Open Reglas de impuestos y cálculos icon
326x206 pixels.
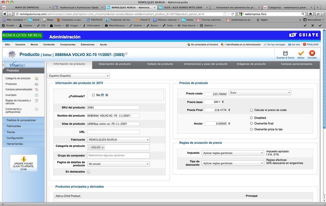pyautogui.click(x=36, y=100)
